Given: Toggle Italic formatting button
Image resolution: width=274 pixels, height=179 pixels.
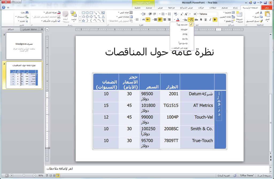Looking at the screenshot, I should pos(210,20).
